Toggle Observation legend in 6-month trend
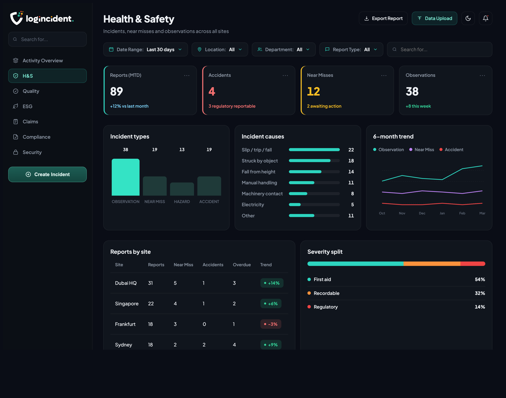The width and height of the screenshot is (506, 398). (x=388, y=149)
